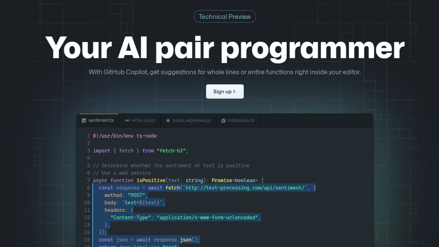
Task: Click the Python icon on parse_expenses.py tab
Action: [x=168, y=120]
